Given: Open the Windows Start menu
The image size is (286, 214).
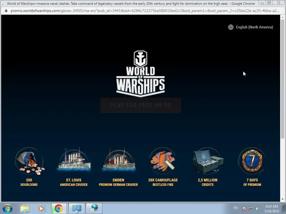Looking at the screenshot, I should 8,208.
